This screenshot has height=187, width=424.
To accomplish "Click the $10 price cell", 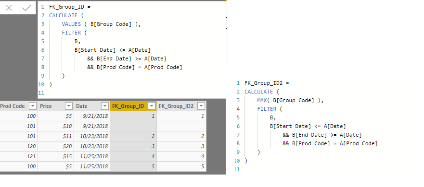I will coord(56,126).
